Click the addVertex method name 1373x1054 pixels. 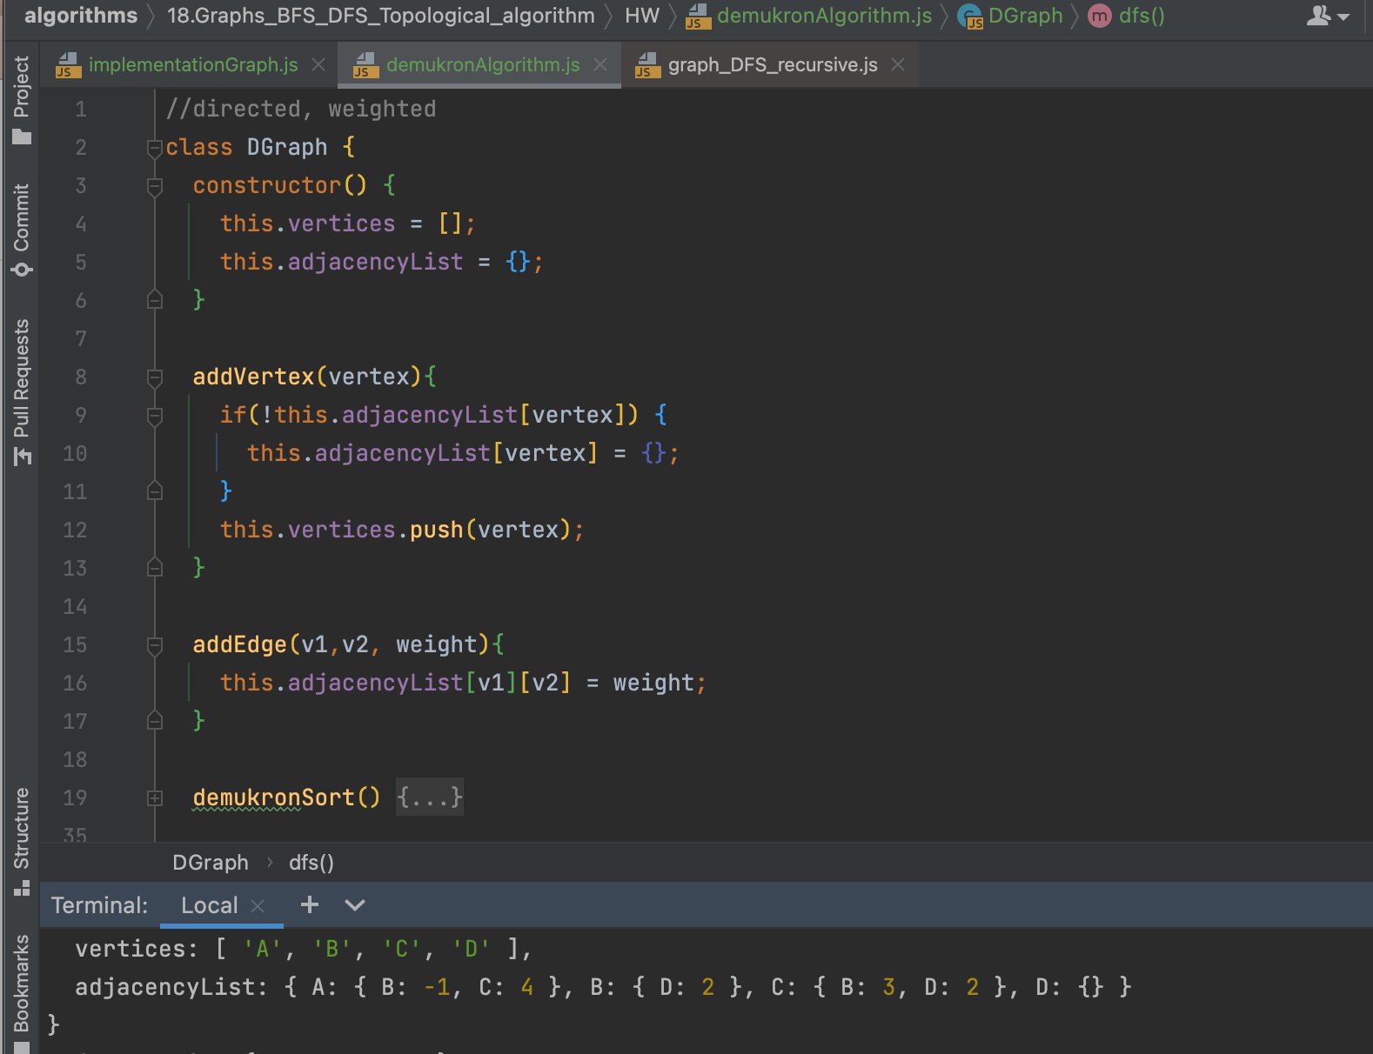point(253,377)
